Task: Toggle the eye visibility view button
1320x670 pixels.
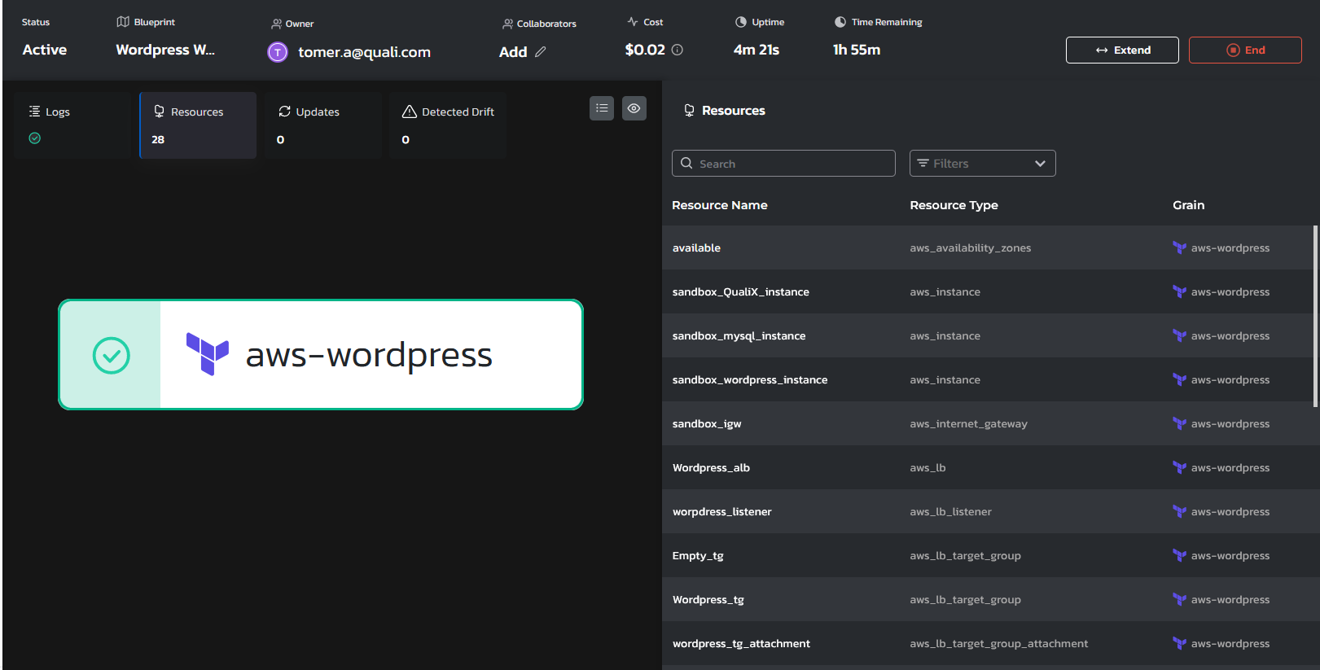Action: 634,108
